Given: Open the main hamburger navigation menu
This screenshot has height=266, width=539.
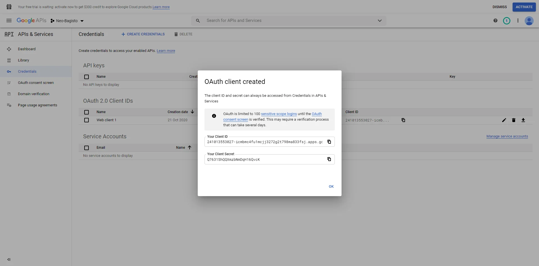Looking at the screenshot, I should pos(9,20).
